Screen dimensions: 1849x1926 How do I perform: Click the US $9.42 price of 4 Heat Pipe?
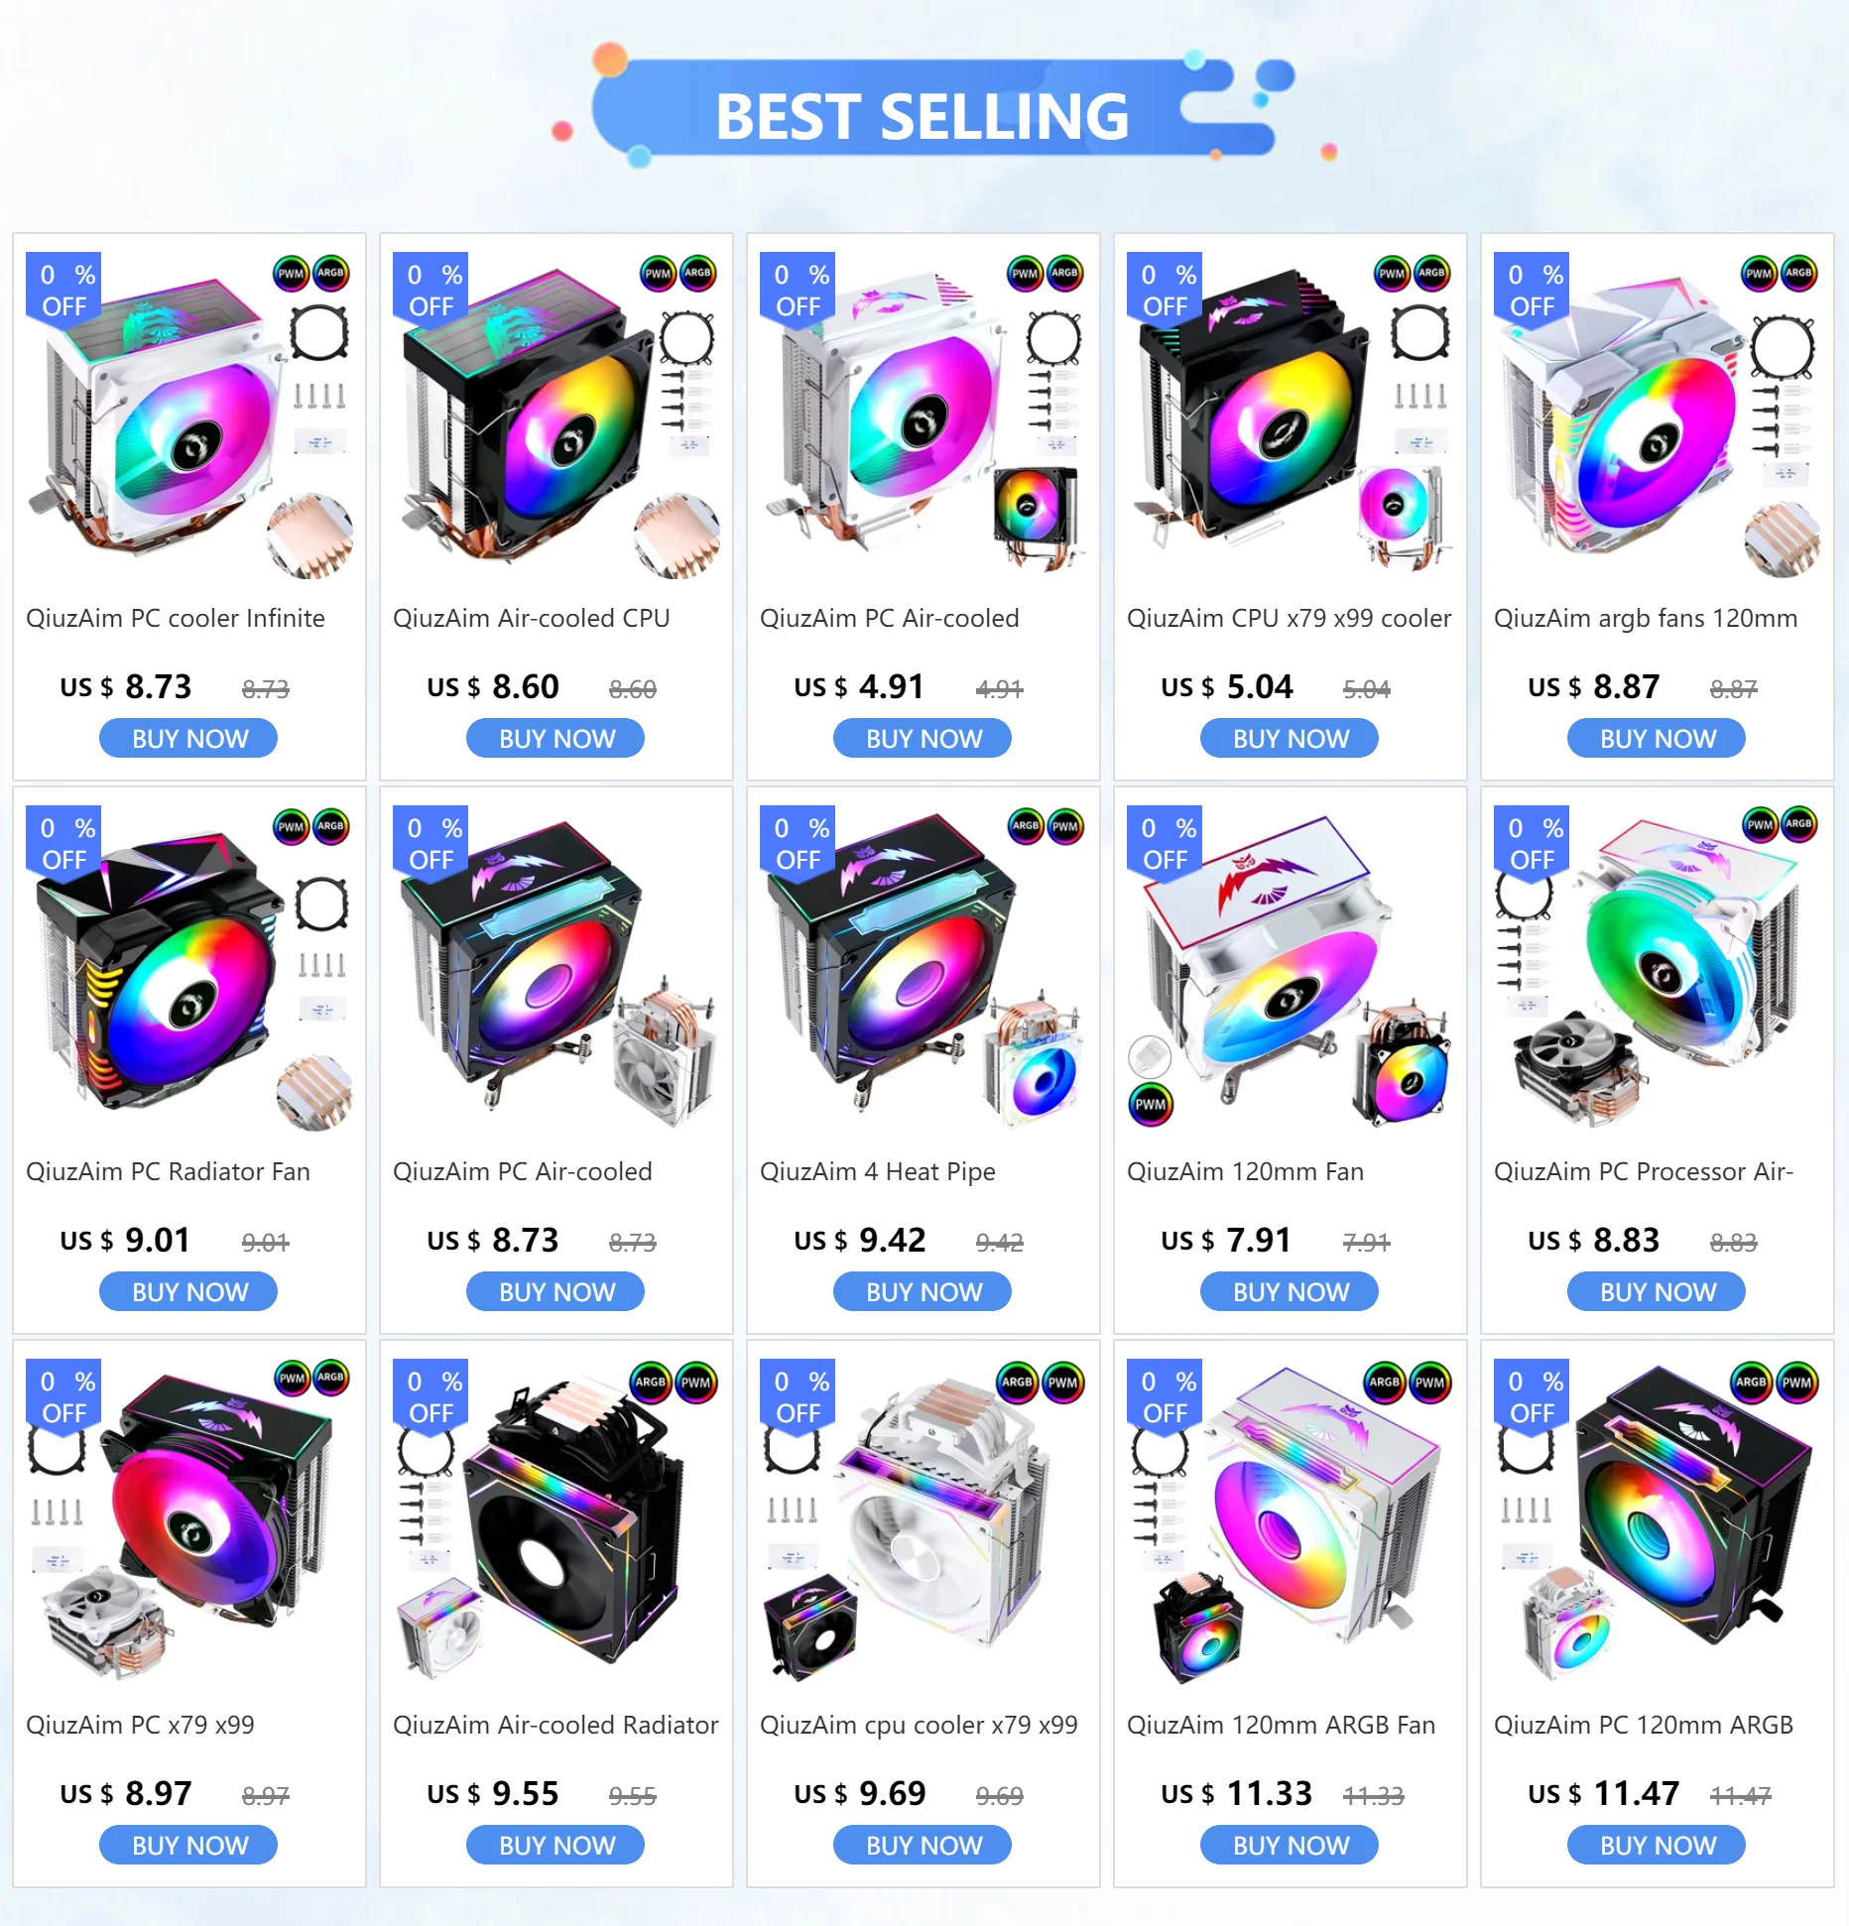pos(860,1240)
